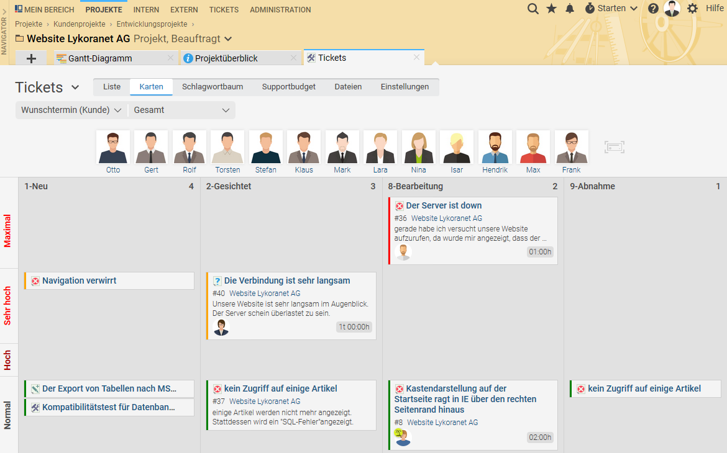Click error icon on 'Navigation verwirrt' card
This screenshot has width=727, height=453.
tap(35, 281)
